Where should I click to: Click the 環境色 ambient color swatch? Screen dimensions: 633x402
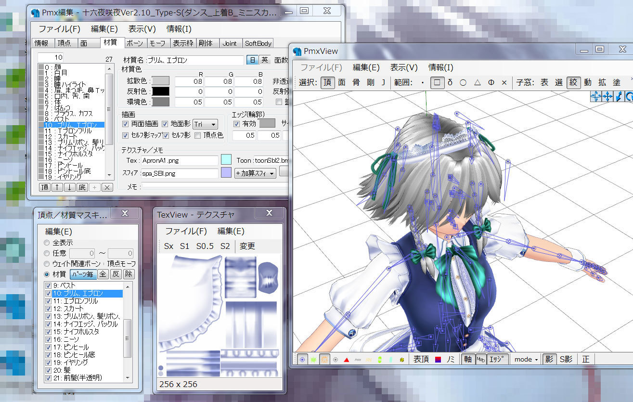161,102
